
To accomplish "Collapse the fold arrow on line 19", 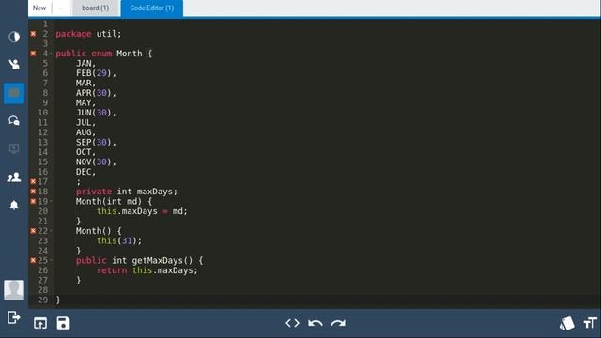I will pos(51,201).
